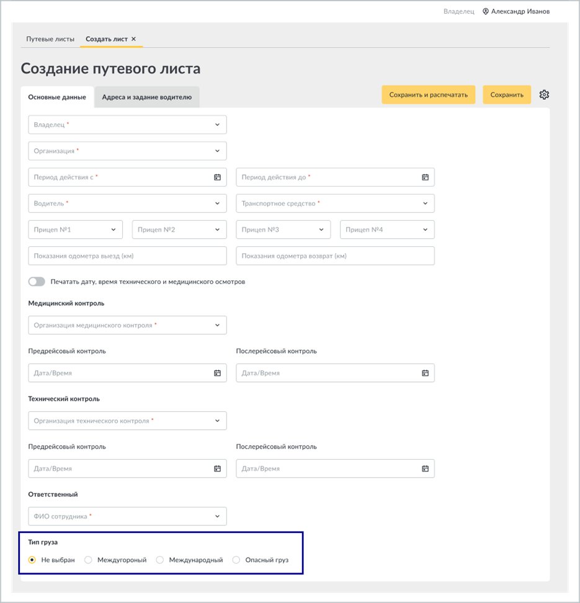Viewport: 580px width, 603px height.
Task: Click the Создание путевого листа heading
Action: pos(110,68)
